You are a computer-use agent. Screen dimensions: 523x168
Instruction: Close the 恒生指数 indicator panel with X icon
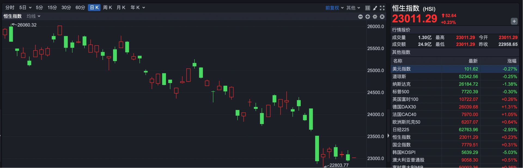pyautogui.click(x=382, y=17)
